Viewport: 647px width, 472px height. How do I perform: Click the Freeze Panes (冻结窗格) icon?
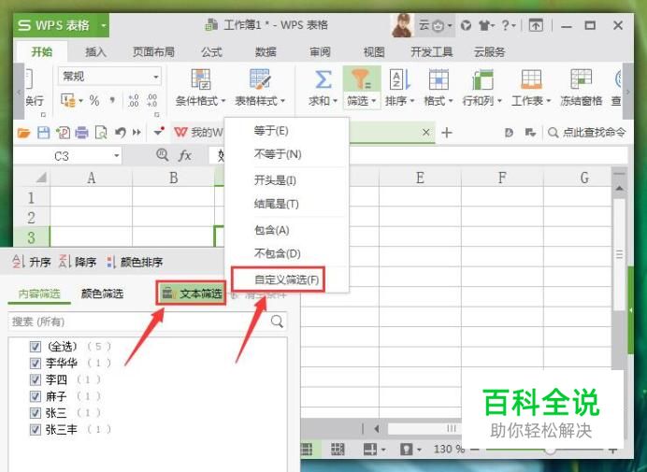coord(581,79)
